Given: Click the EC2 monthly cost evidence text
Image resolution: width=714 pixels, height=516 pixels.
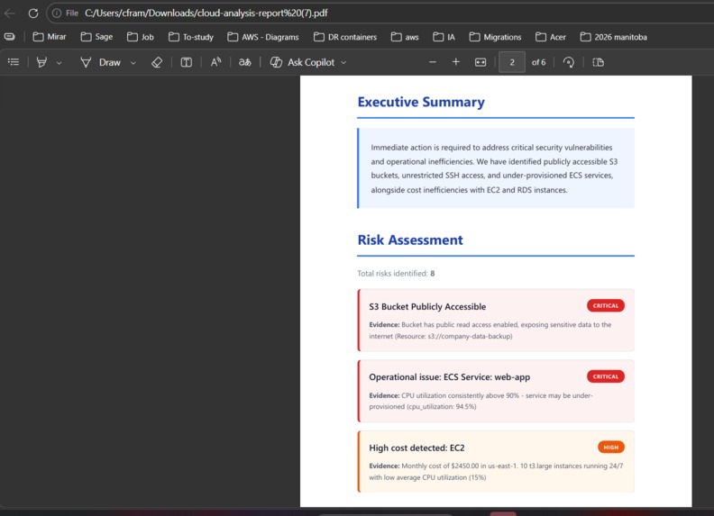Looking at the screenshot, I should tap(496, 471).
